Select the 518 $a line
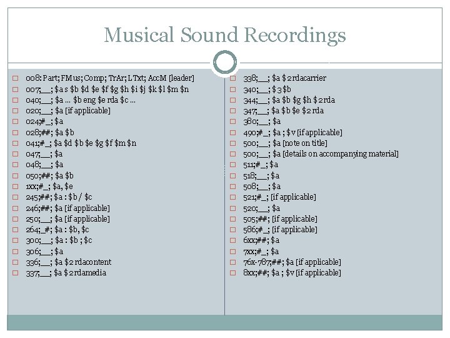The height and width of the screenshot is (338, 450). pyautogui.click(x=261, y=176)
